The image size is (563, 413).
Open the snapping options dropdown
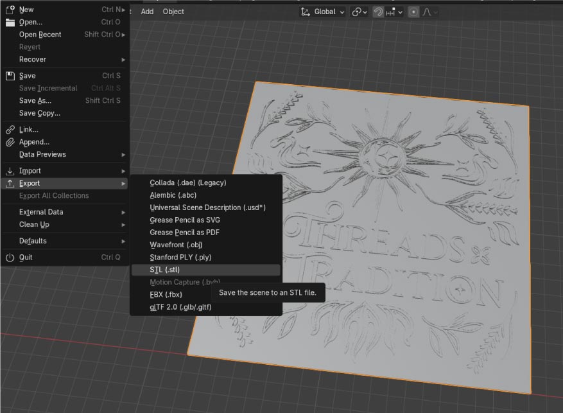tap(394, 12)
